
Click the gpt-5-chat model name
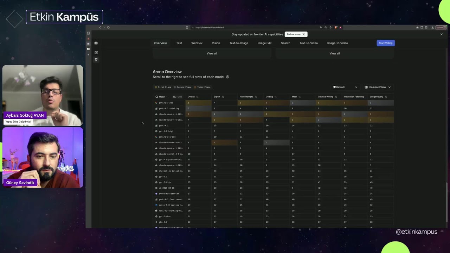click(165, 216)
